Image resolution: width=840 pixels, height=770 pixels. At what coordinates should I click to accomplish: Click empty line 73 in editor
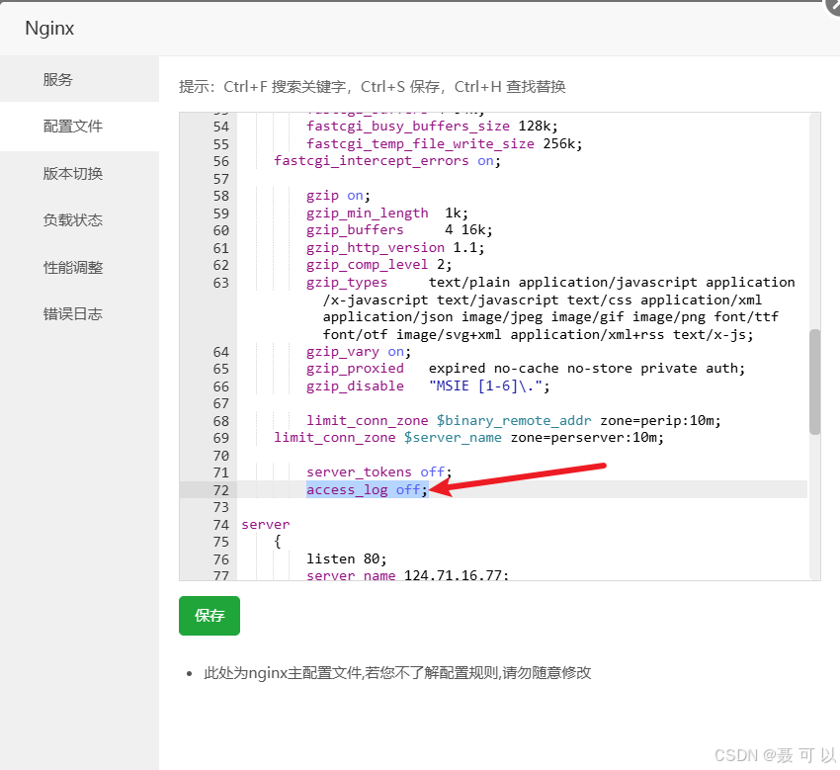pos(523,507)
